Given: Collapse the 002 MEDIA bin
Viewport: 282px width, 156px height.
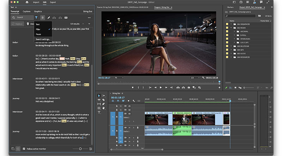Looking at the screenshot, I should pyautogui.click(x=231, y=28).
